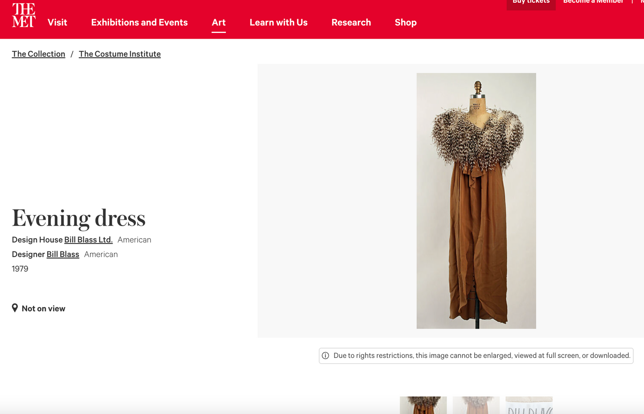This screenshot has width=644, height=414.
Task: Click the Become a Member link
Action: (593, 2)
